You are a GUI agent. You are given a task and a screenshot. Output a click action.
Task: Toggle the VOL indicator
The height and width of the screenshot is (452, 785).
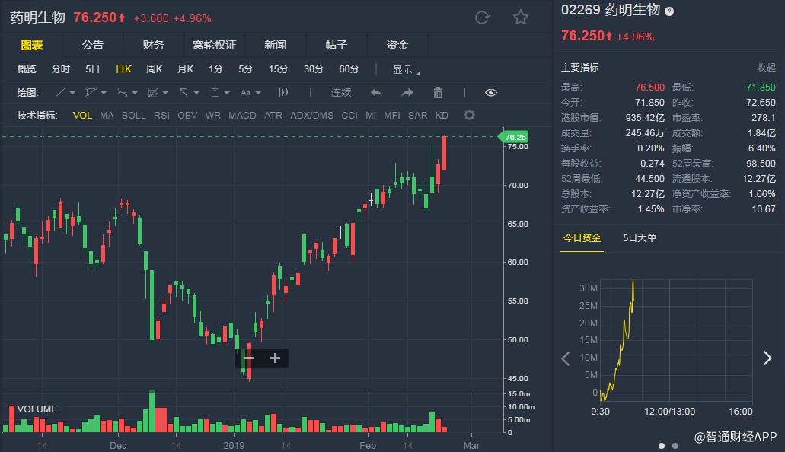point(82,116)
